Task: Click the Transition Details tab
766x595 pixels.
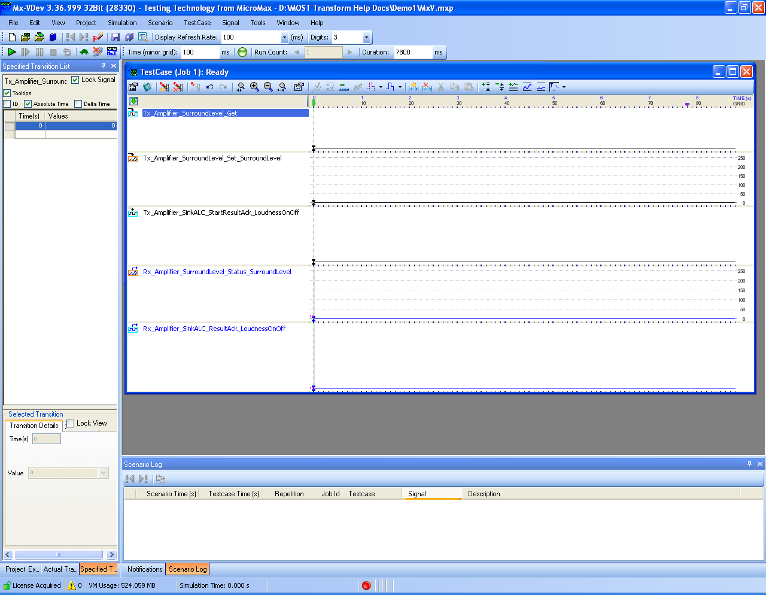Action: (x=34, y=426)
